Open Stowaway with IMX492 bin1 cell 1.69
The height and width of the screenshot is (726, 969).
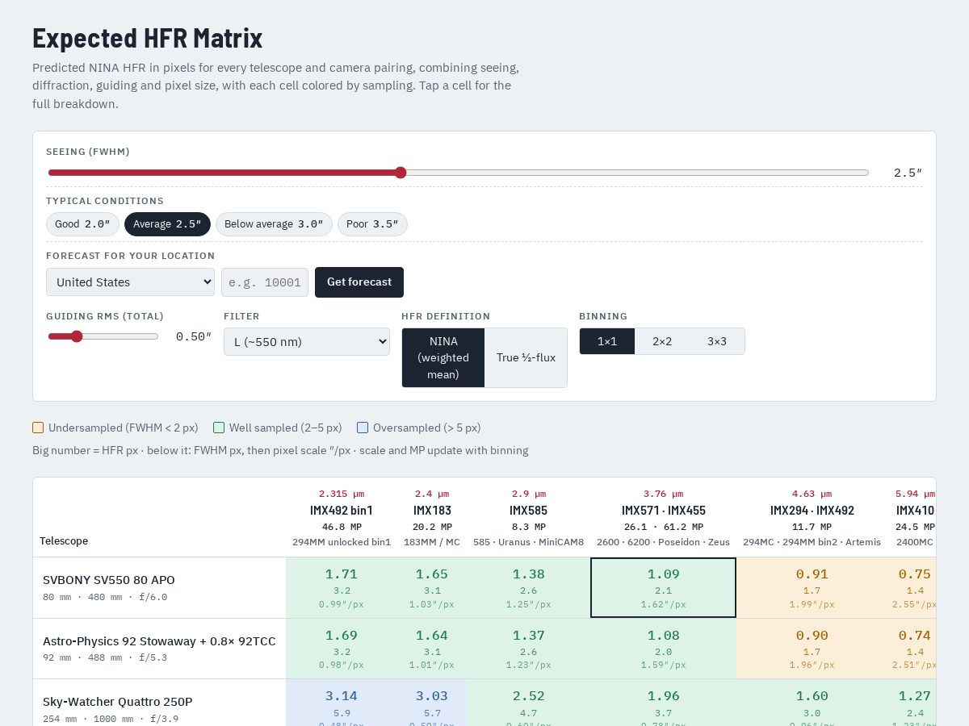point(342,649)
